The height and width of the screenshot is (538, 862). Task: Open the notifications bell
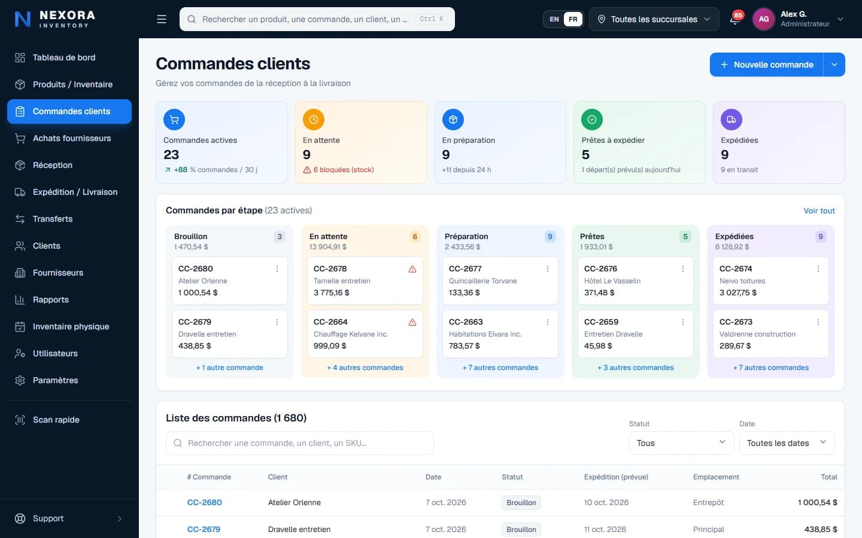click(x=735, y=20)
